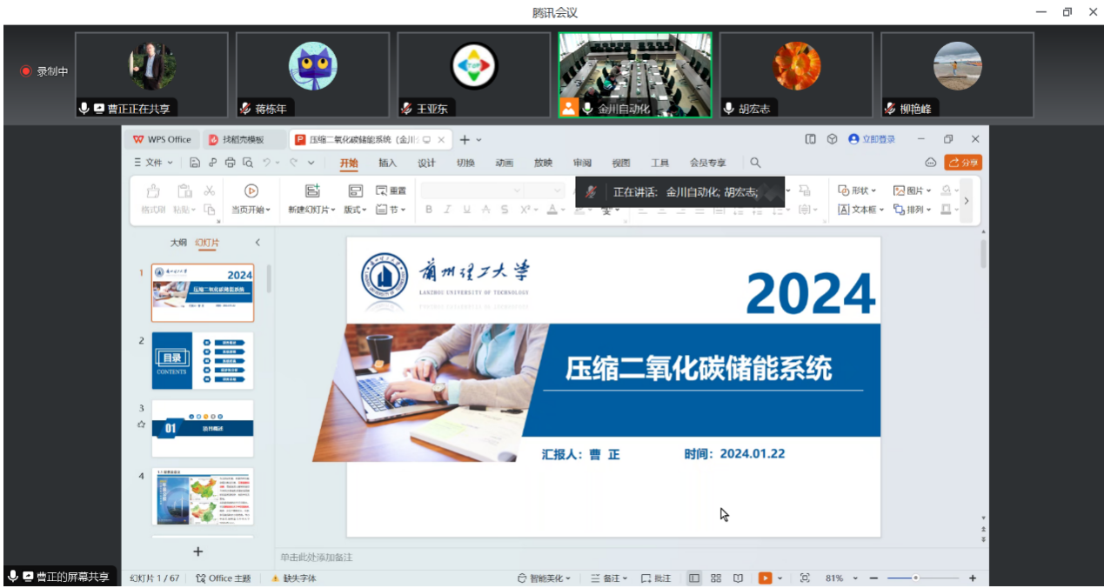This screenshot has width=1104, height=588.
Task: Expand the 文件 file menu dropdown
Action: (x=154, y=163)
